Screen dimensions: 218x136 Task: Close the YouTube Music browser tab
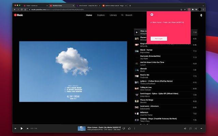pos(74,6)
